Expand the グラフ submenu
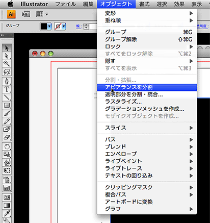 click(147, 209)
